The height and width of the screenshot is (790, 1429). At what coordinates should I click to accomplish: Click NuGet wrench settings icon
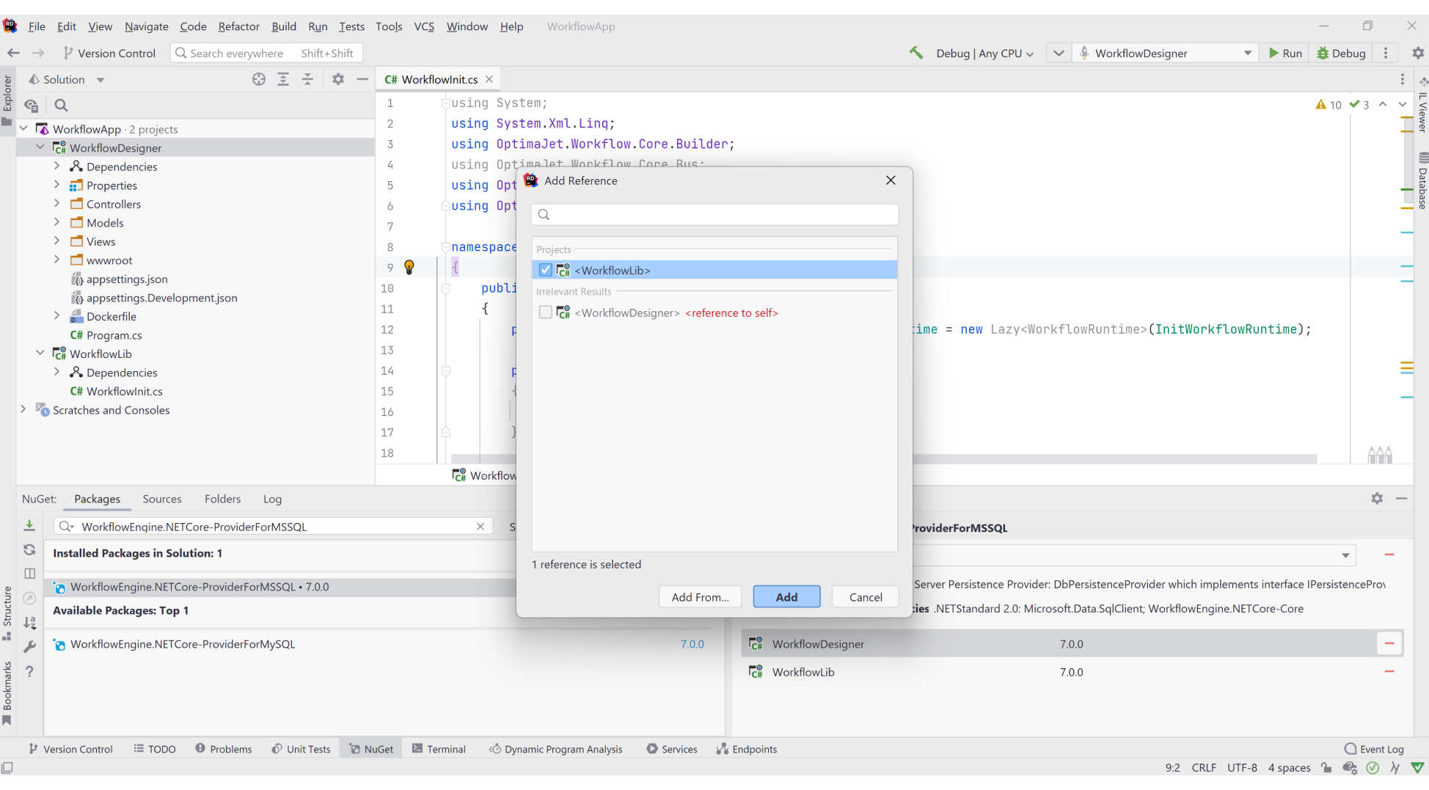click(29, 646)
